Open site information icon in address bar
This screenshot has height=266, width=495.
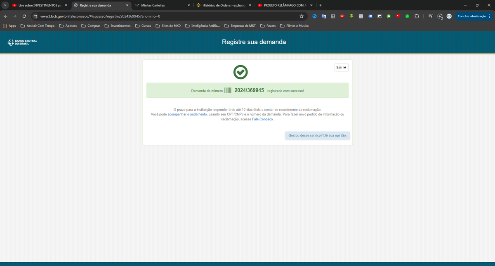(35, 16)
